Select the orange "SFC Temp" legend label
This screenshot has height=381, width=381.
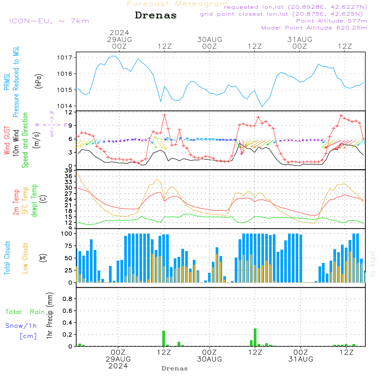pos(25,200)
